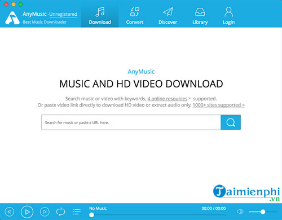
Task: Focus the music search URL field
Action: (131, 122)
